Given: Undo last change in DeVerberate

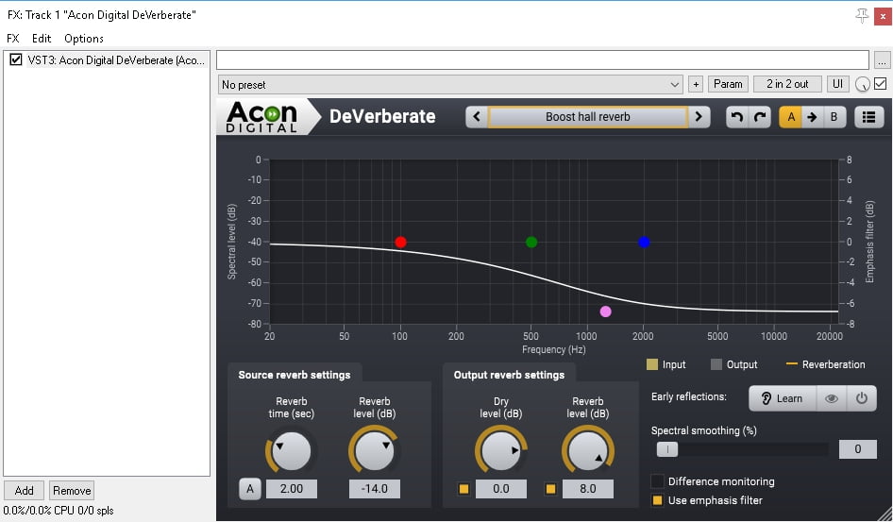Looking at the screenshot, I should [x=737, y=117].
